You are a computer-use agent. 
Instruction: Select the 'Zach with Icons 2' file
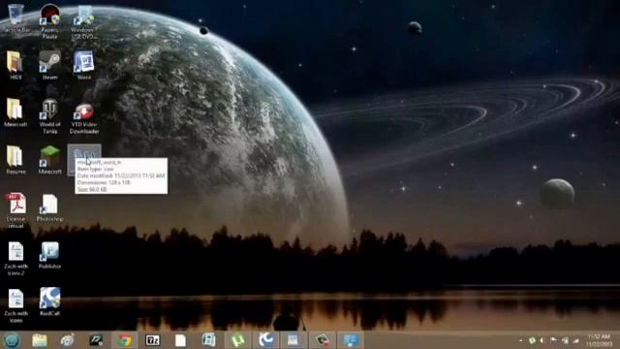[x=15, y=258]
